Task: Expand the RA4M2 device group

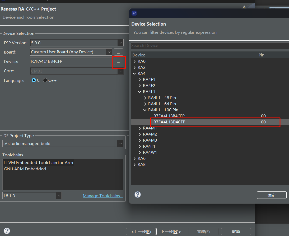Action: [x=140, y=134]
